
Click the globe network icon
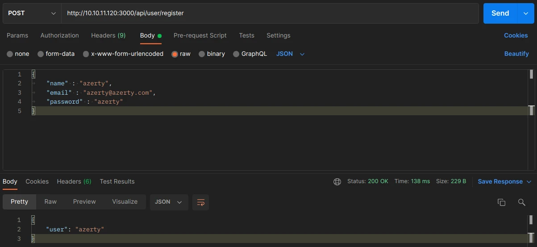337,182
